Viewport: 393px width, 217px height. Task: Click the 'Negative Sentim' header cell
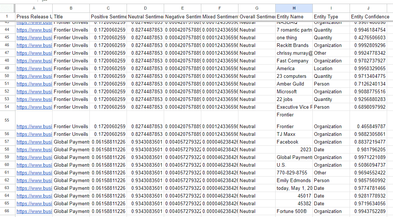coord(183,17)
